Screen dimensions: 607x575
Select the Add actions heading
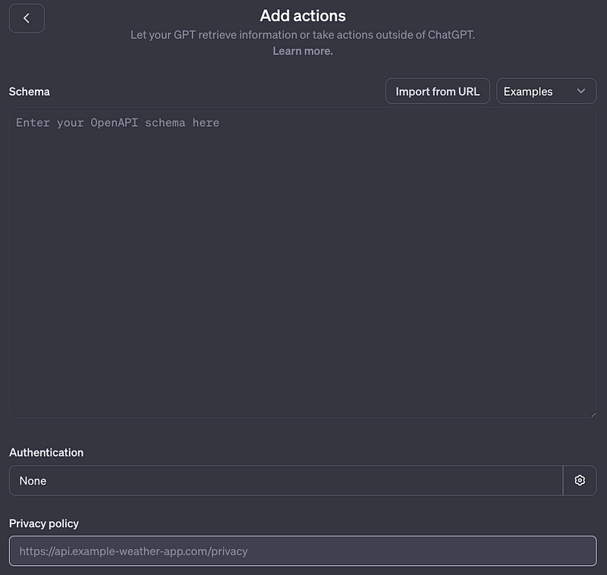303,15
